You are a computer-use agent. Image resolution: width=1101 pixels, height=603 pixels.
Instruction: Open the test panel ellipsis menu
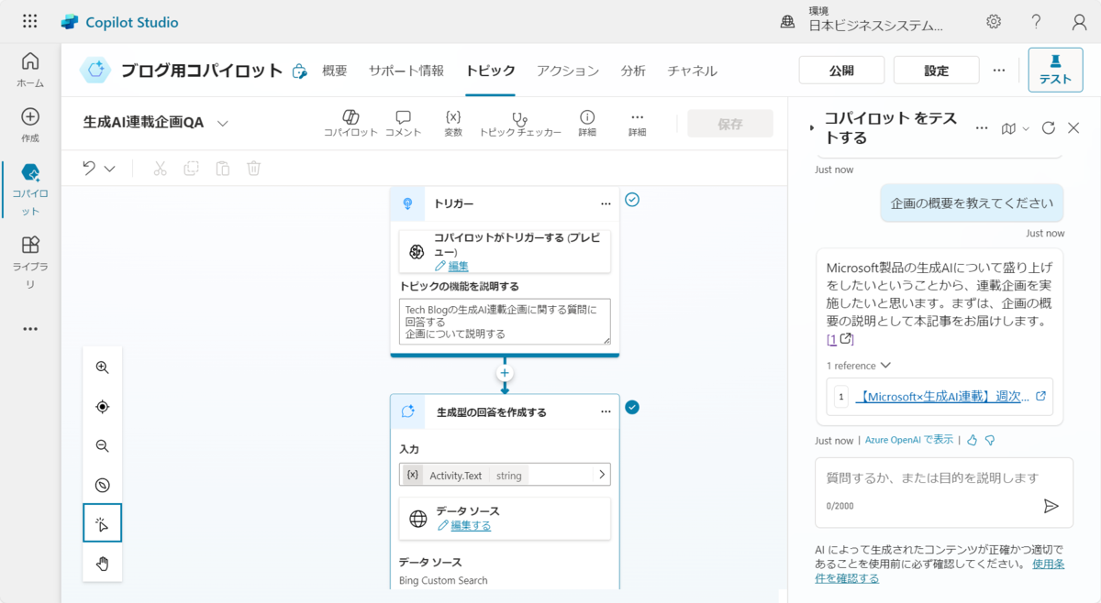(x=982, y=128)
